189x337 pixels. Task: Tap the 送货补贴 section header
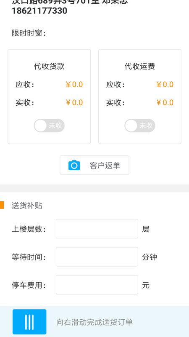[27, 206]
